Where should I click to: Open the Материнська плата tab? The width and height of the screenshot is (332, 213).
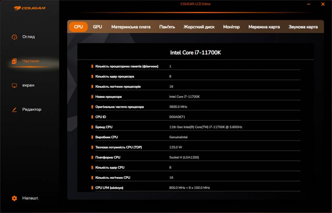(x=131, y=27)
